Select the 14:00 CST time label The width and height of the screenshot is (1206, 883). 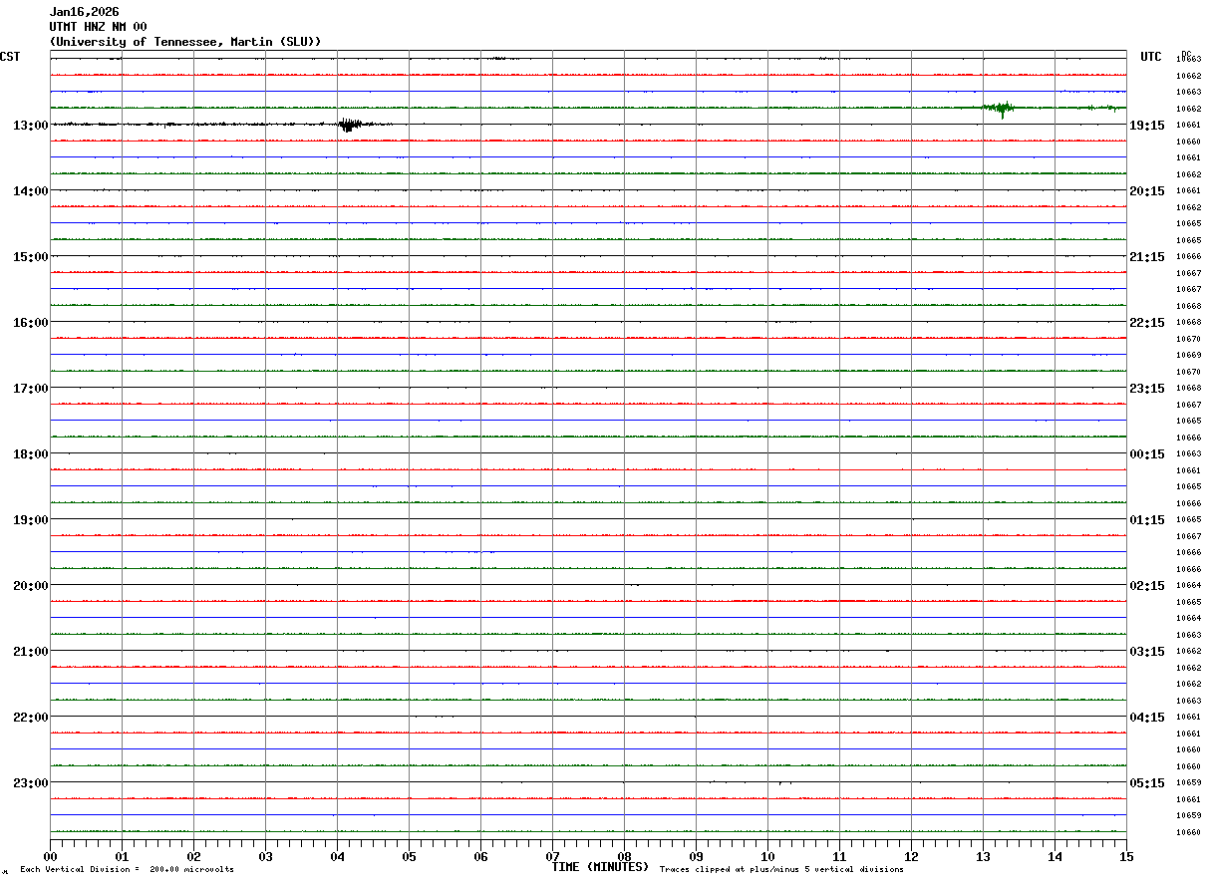[x=31, y=191]
